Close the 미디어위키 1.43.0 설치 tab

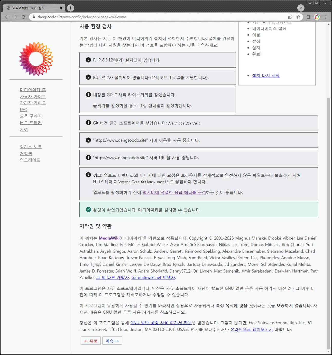[61, 8]
